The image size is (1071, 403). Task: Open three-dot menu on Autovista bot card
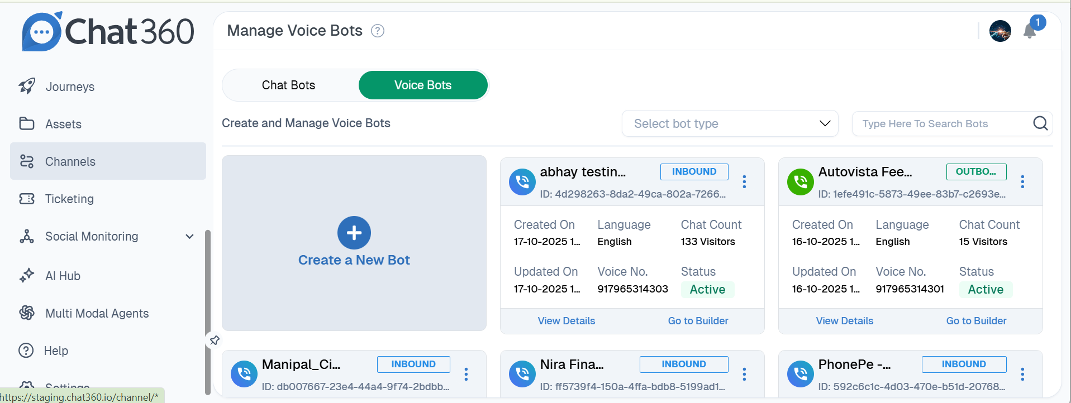point(1022,181)
